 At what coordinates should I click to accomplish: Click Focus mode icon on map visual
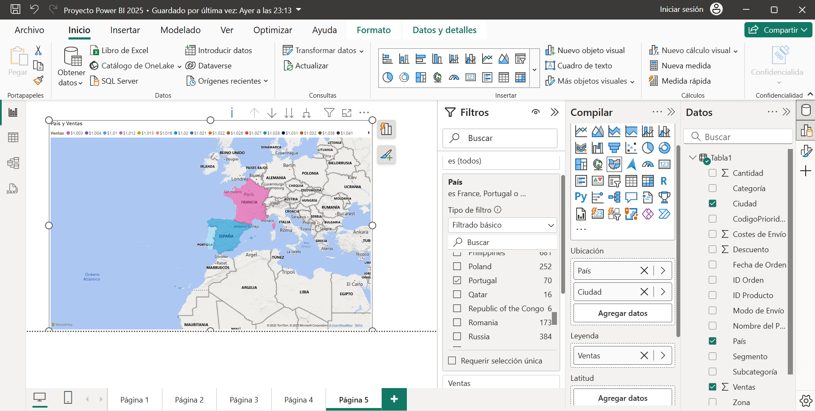click(x=347, y=113)
